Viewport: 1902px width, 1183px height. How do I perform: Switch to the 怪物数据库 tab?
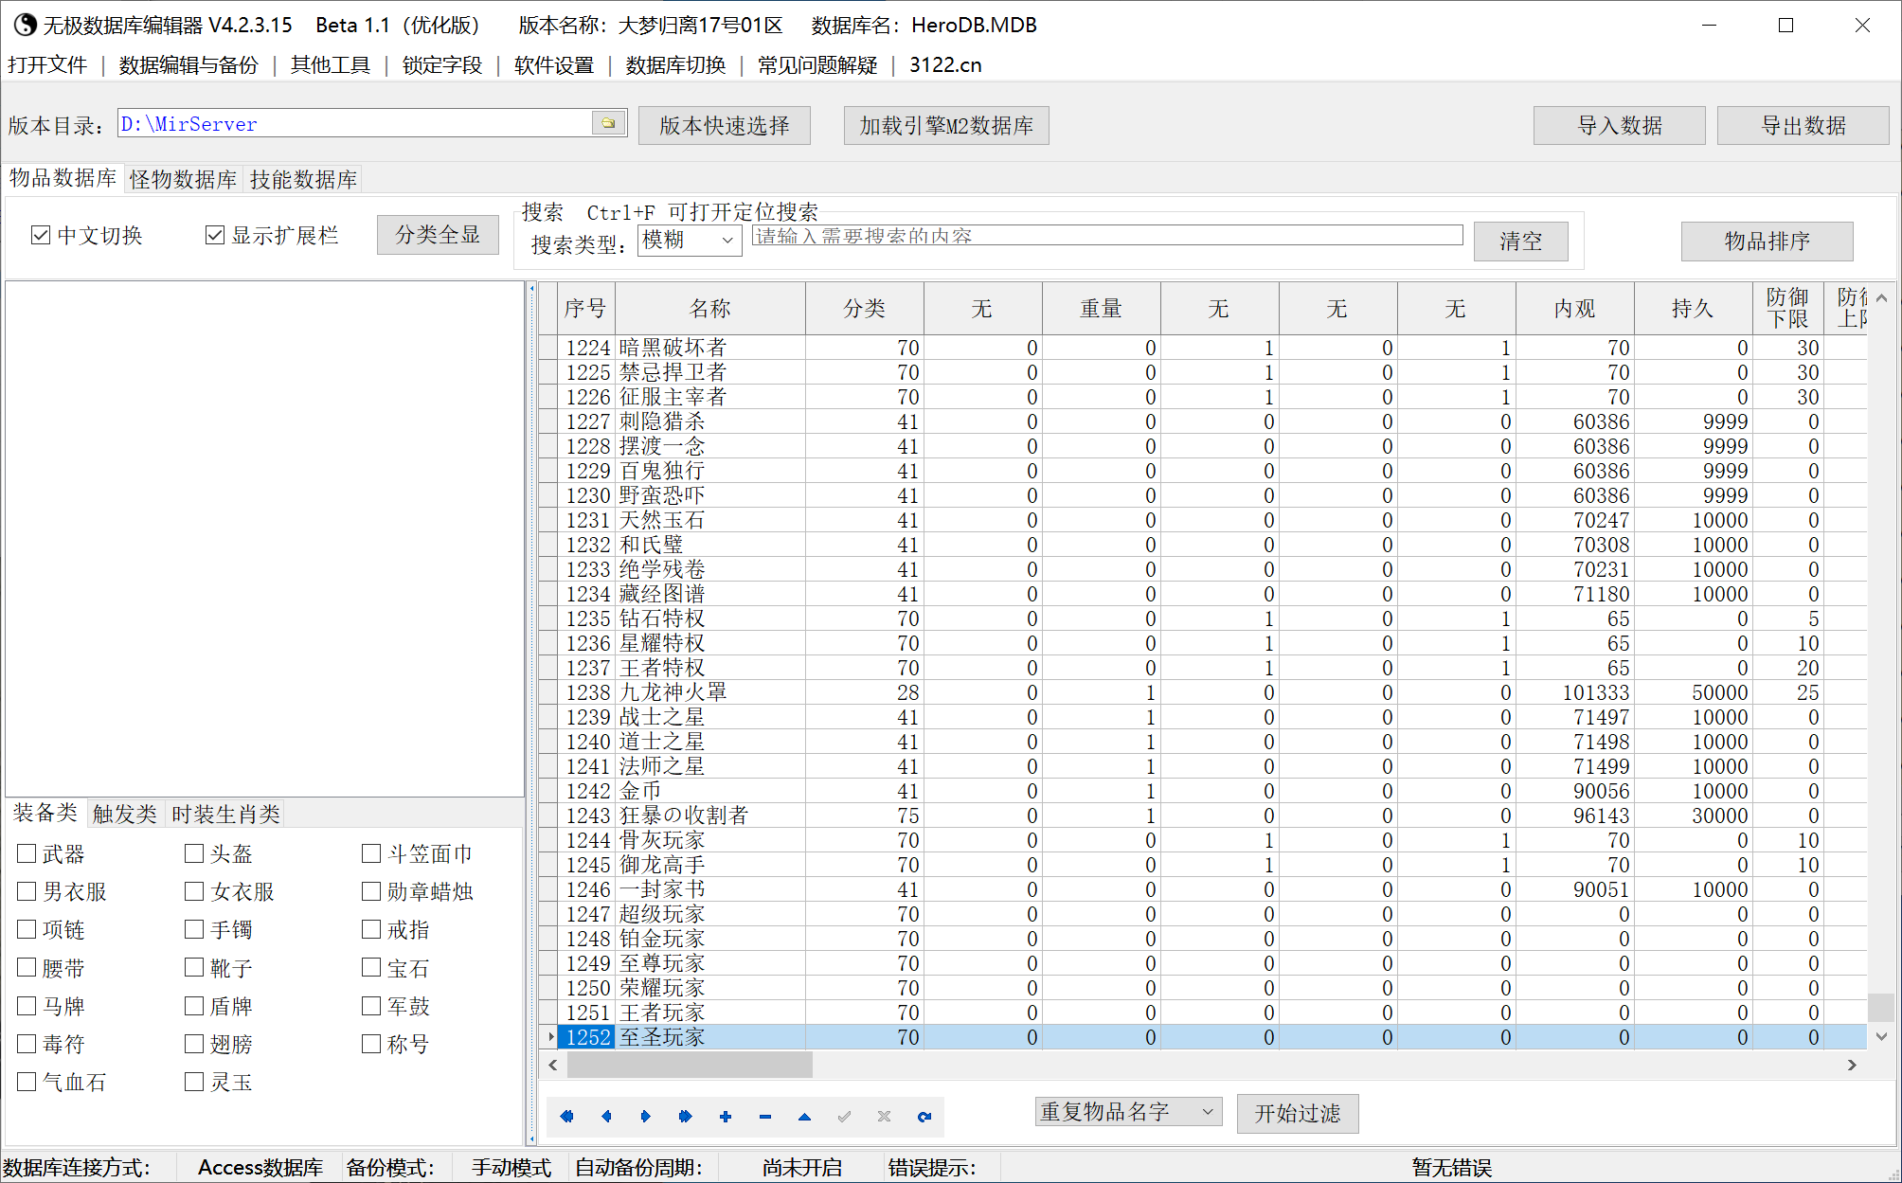click(x=184, y=179)
